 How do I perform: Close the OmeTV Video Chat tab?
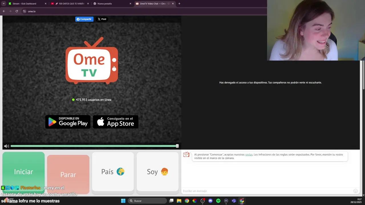pyautogui.click(x=173, y=4)
